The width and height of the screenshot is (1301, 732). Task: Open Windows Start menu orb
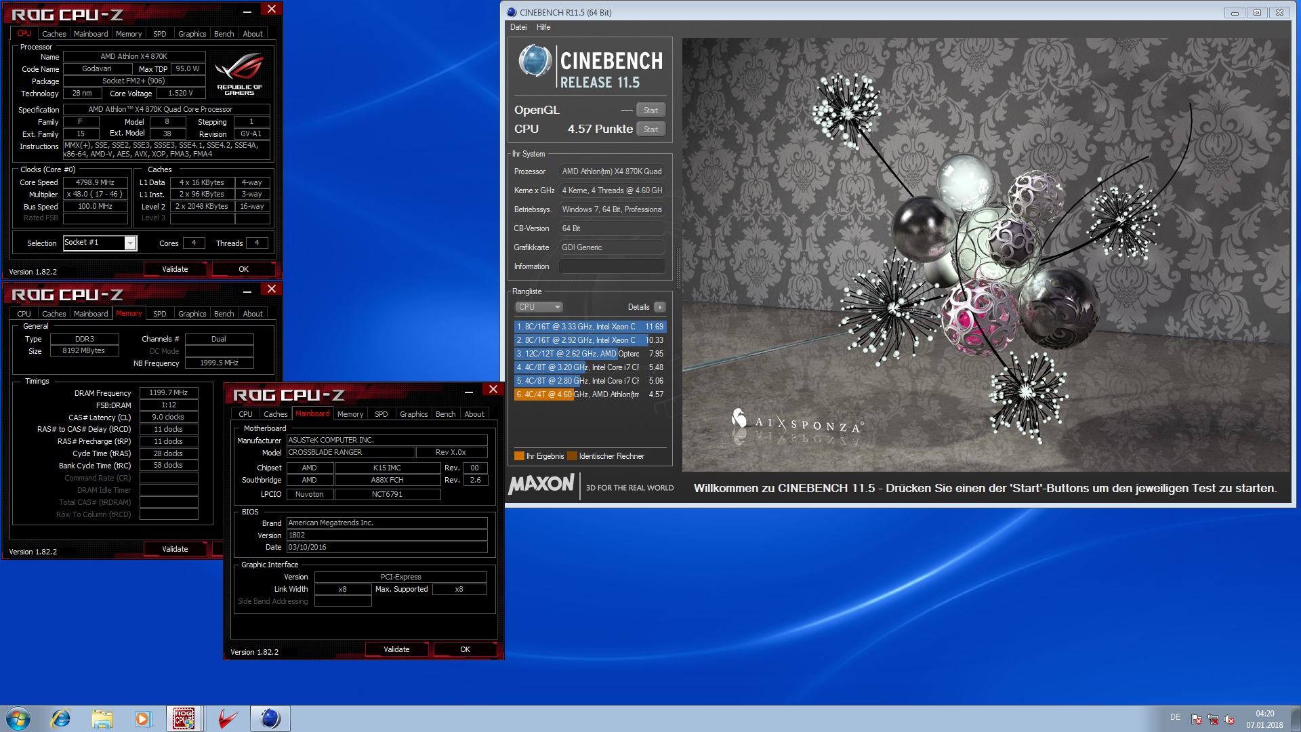coord(18,718)
